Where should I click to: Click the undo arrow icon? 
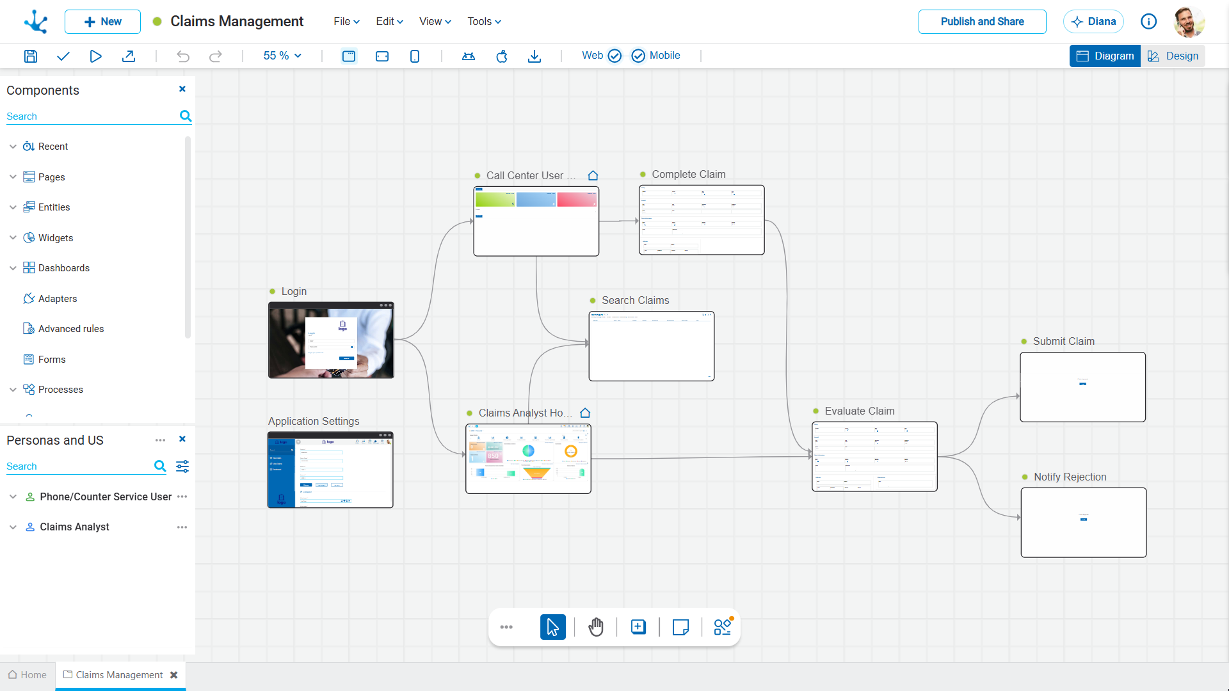pos(183,56)
